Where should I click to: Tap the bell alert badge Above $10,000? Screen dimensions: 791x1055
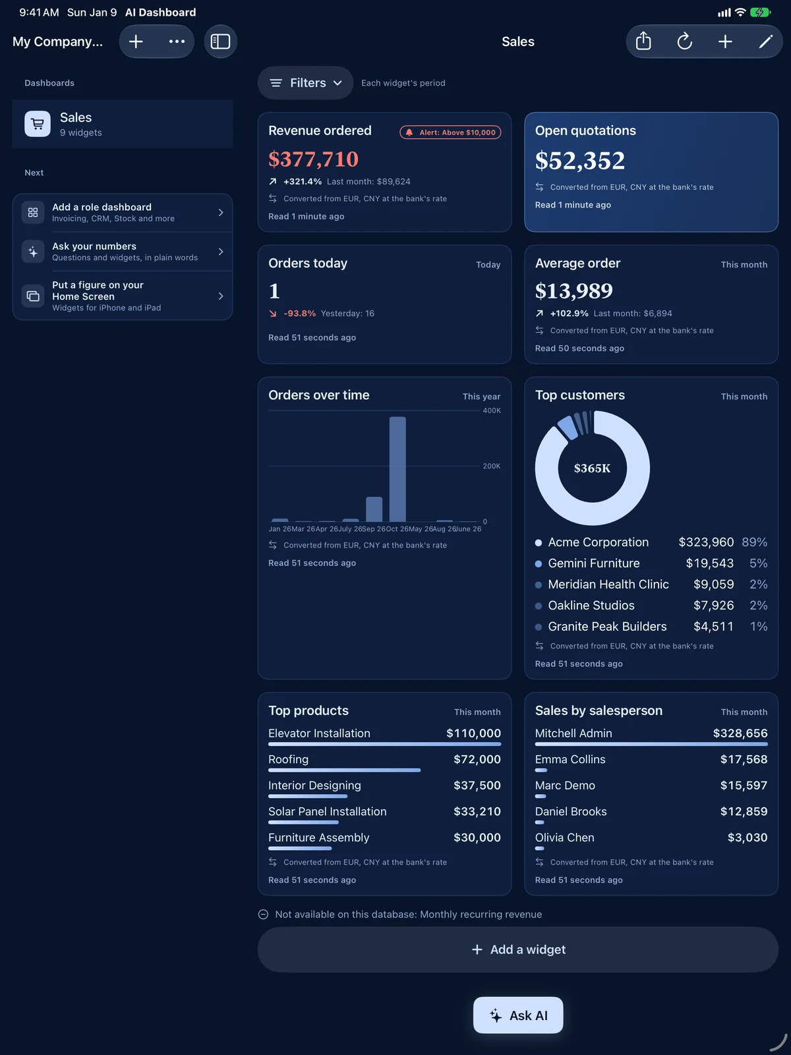coord(450,132)
